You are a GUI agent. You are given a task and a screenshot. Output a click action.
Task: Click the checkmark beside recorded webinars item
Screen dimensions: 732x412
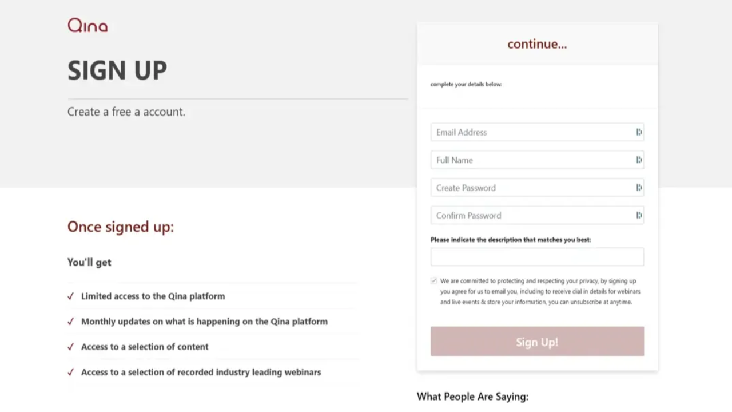point(71,372)
